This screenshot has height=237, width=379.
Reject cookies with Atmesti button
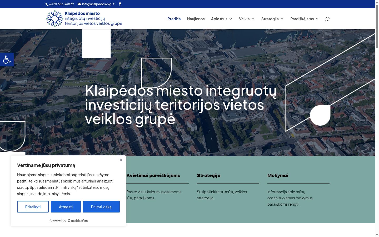coord(66,207)
